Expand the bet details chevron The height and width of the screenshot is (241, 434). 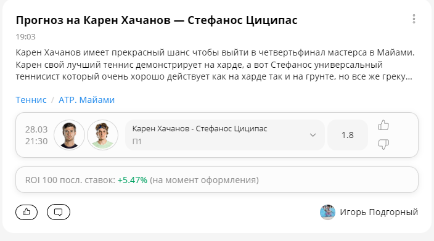pyautogui.click(x=313, y=135)
